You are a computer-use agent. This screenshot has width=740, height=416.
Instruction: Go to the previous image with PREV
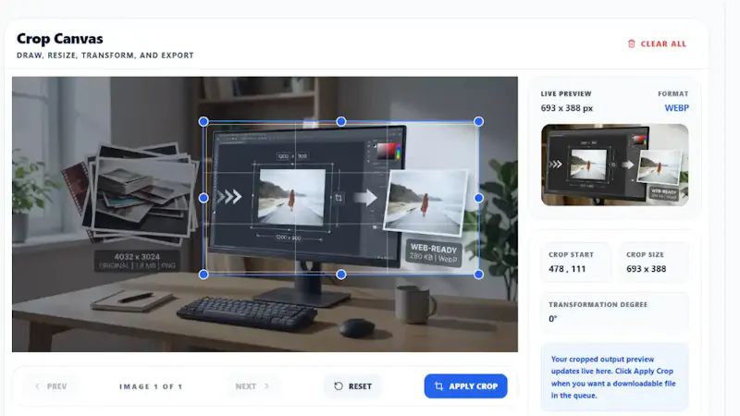click(x=51, y=386)
